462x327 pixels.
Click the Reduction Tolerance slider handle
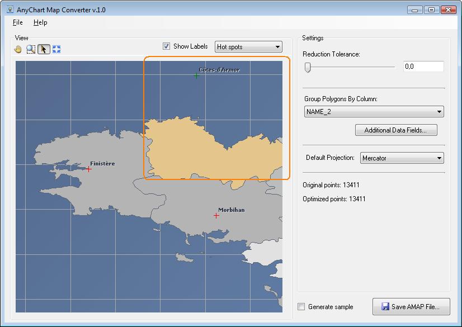click(x=307, y=67)
